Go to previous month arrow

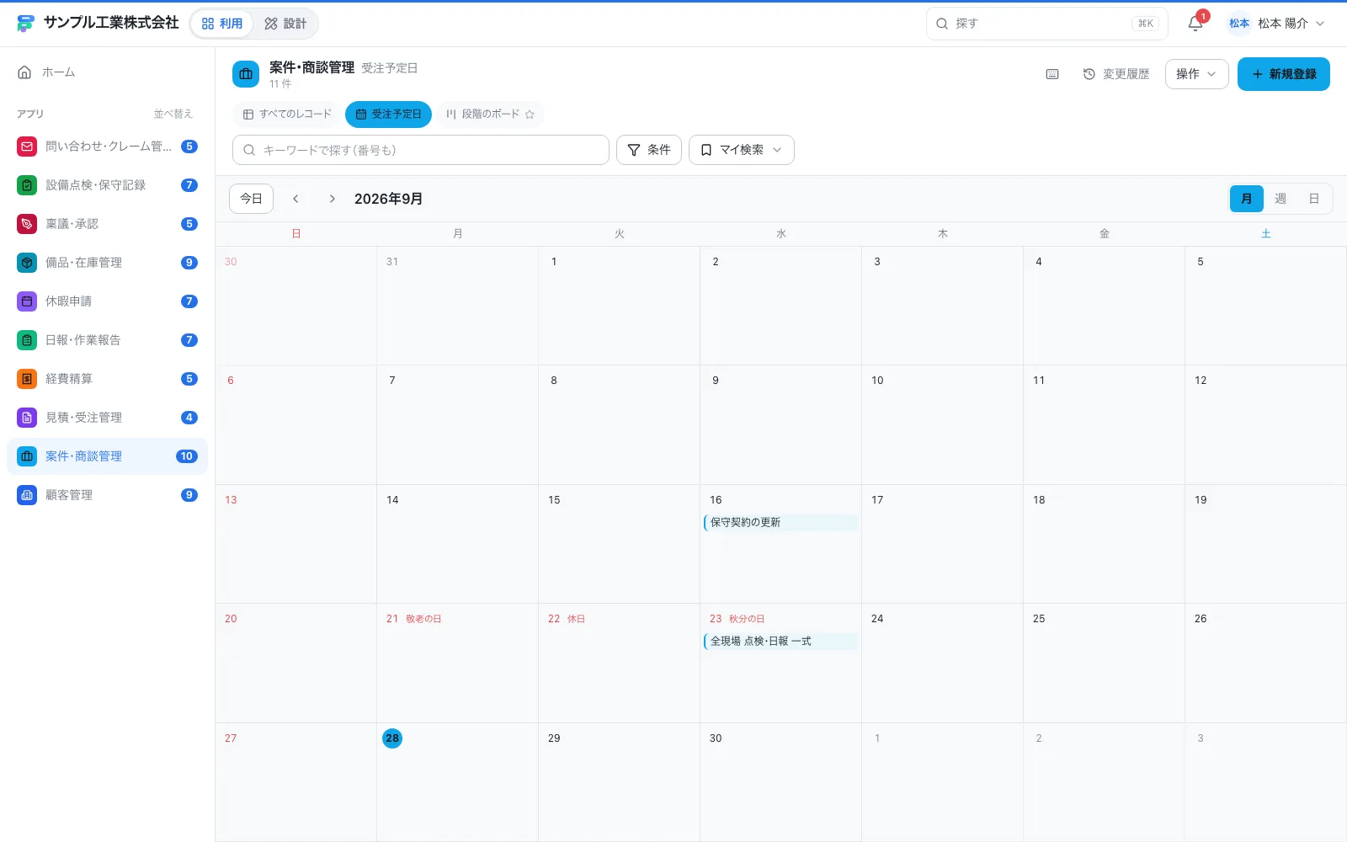pos(295,199)
